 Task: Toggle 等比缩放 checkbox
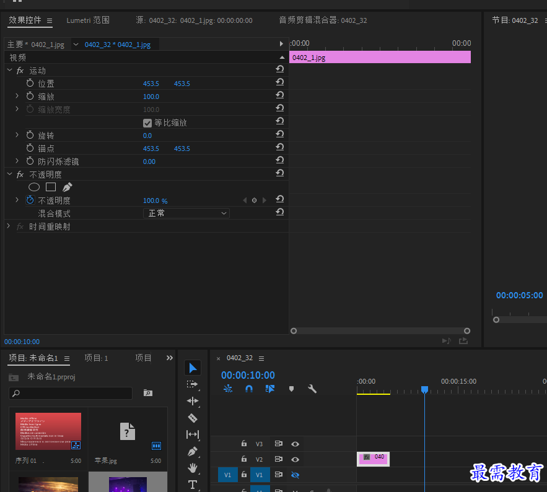coord(147,123)
